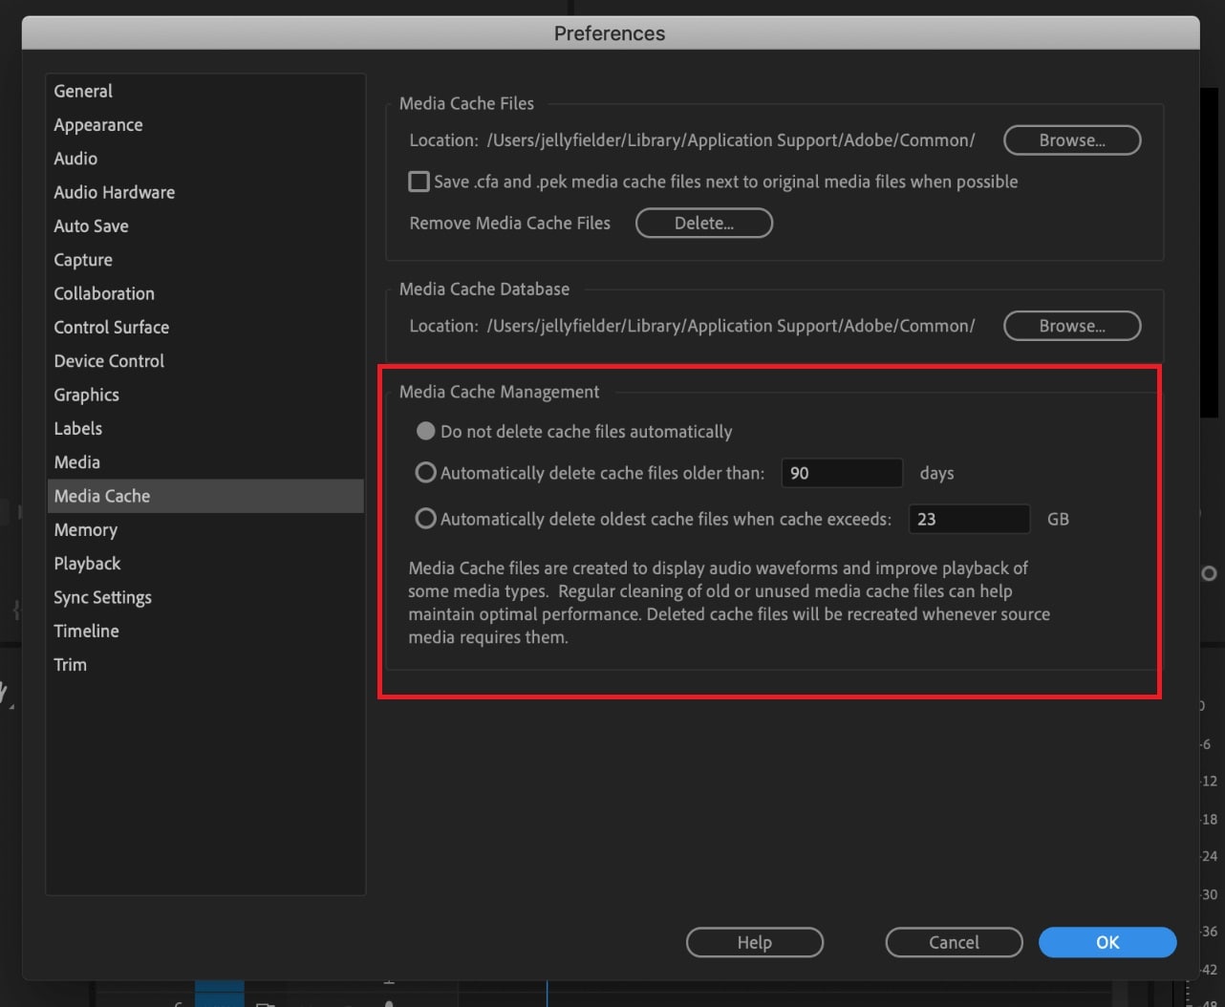Click the Remove Media Cache Files label
Image resolution: width=1225 pixels, height=1007 pixels.
point(509,223)
